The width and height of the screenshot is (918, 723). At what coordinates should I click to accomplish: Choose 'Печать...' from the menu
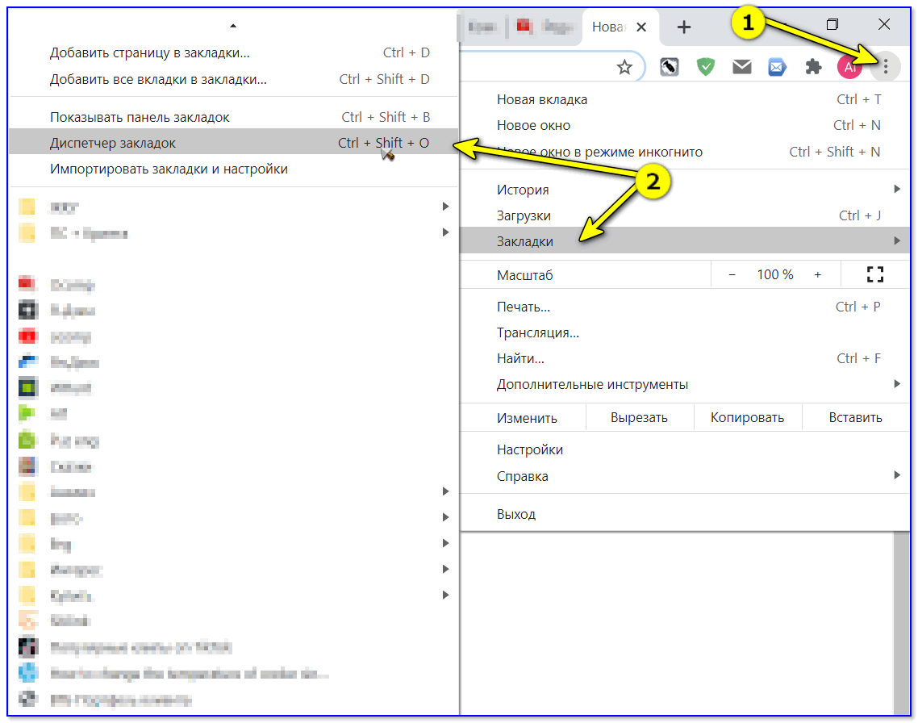(685, 307)
